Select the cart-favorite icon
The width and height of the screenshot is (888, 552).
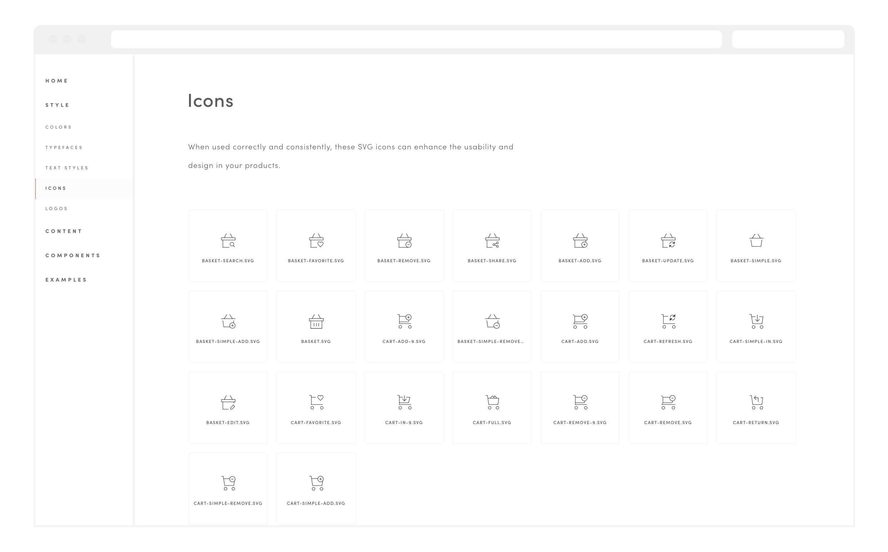[x=316, y=402]
